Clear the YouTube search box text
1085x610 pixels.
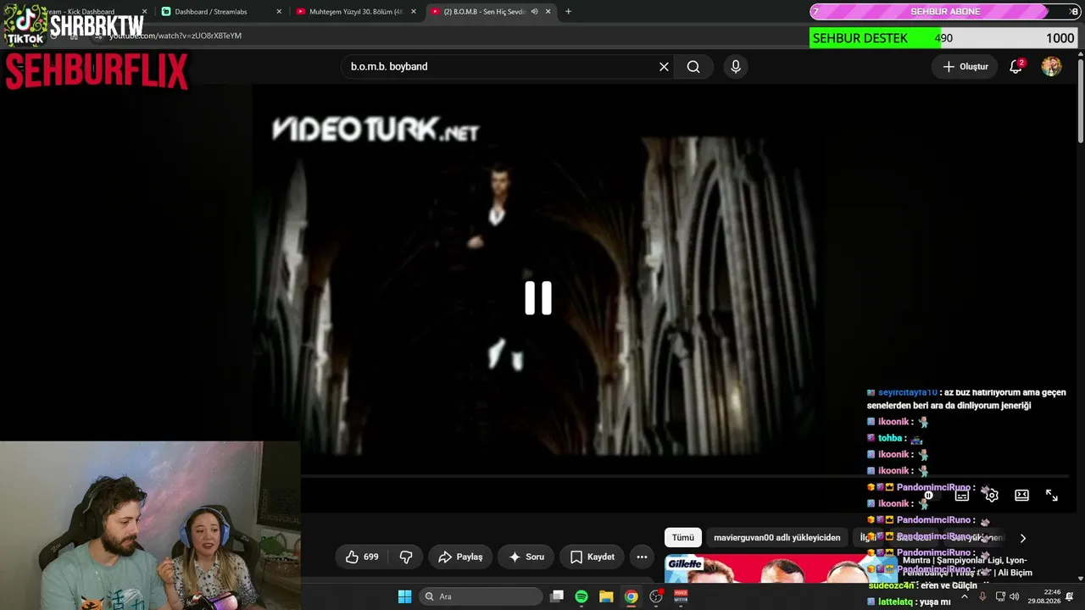pos(664,67)
